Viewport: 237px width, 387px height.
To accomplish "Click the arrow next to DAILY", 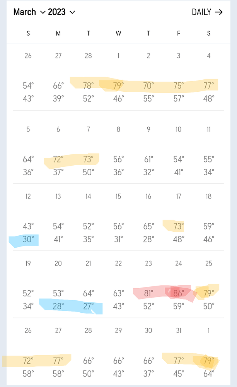I will (219, 12).
